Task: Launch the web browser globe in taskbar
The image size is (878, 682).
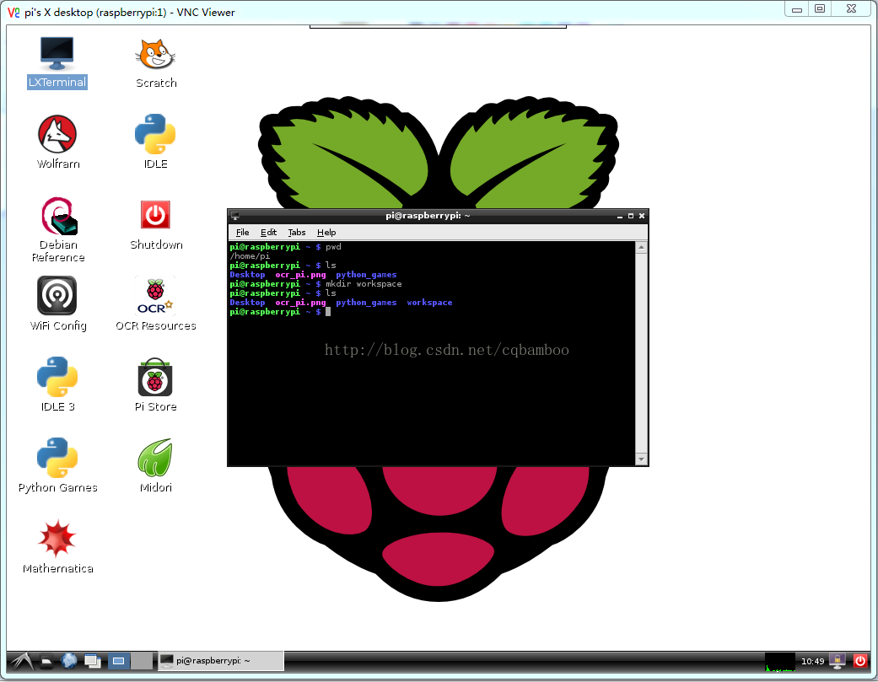Action: click(x=69, y=661)
